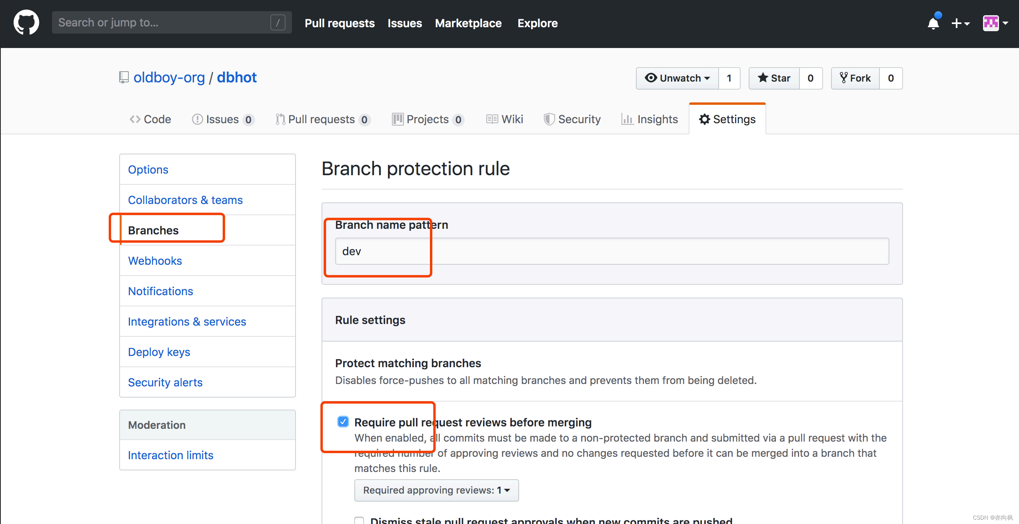Go to Explore
The width and height of the screenshot is (1019, 524).
537,23
